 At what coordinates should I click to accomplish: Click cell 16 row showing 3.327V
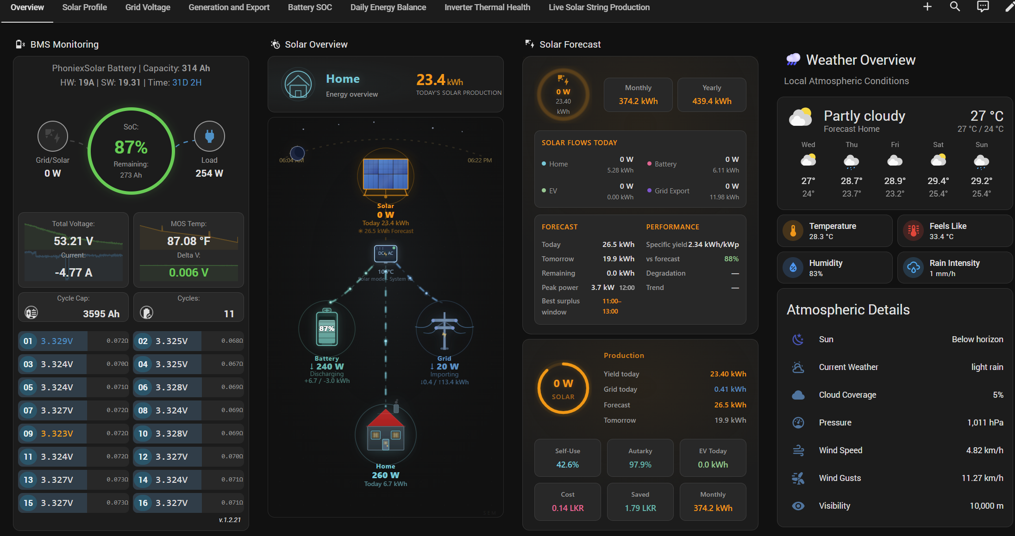(188, 503)
